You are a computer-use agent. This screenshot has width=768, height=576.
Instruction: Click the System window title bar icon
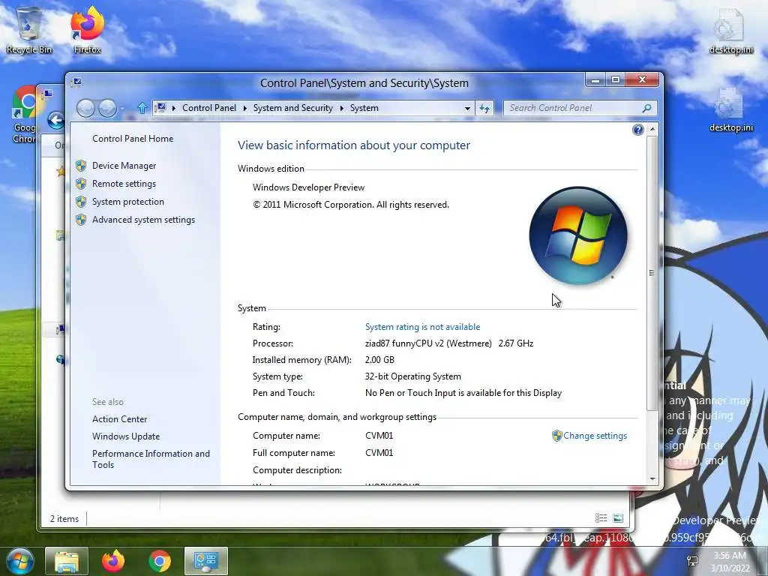[77, 82]
